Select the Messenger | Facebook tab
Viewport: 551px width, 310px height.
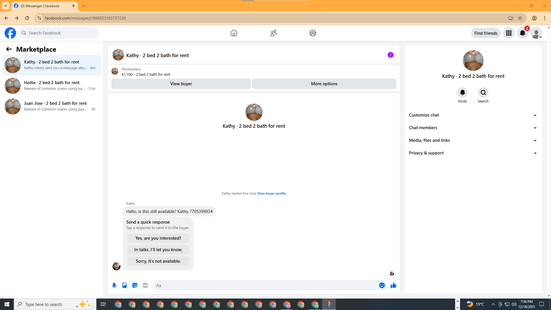click(x=45, y=6)
